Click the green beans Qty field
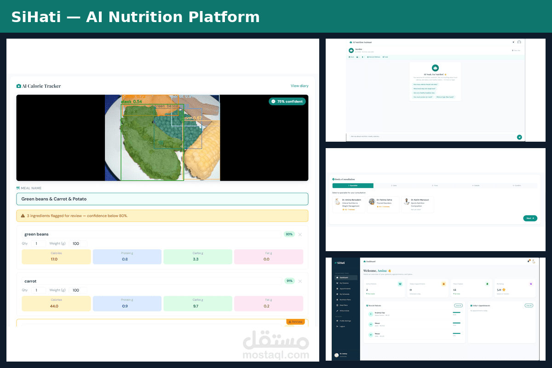The width and height of the screenshot is (552, 368). click(38, 243)
